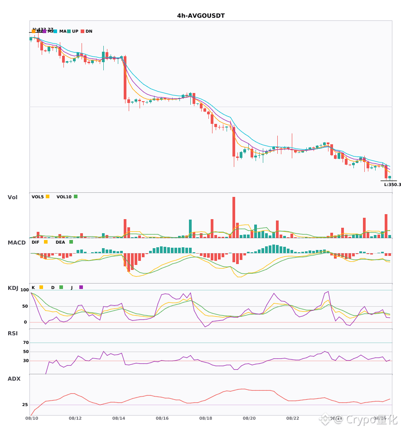Toggle the yellow DIF legend swatch
401x431 pixels.
pyautogui.click(x=46, y=242)
